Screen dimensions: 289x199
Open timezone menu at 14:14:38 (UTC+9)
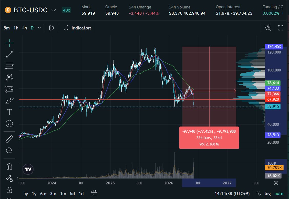[x=232, y=194]
